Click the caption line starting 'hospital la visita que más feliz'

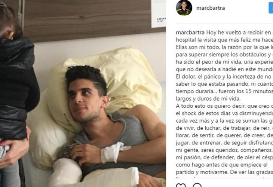click(224, 40)
